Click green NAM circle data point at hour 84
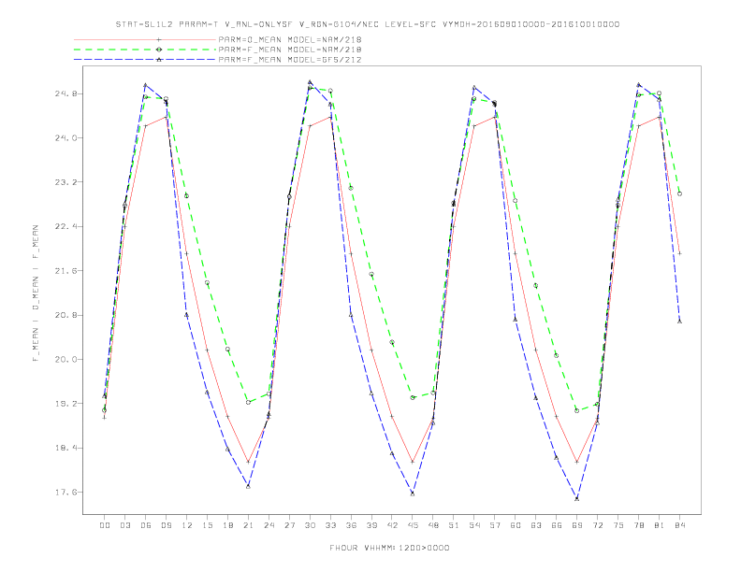Screen dimensions: 741x572 [x=679, y=193]
